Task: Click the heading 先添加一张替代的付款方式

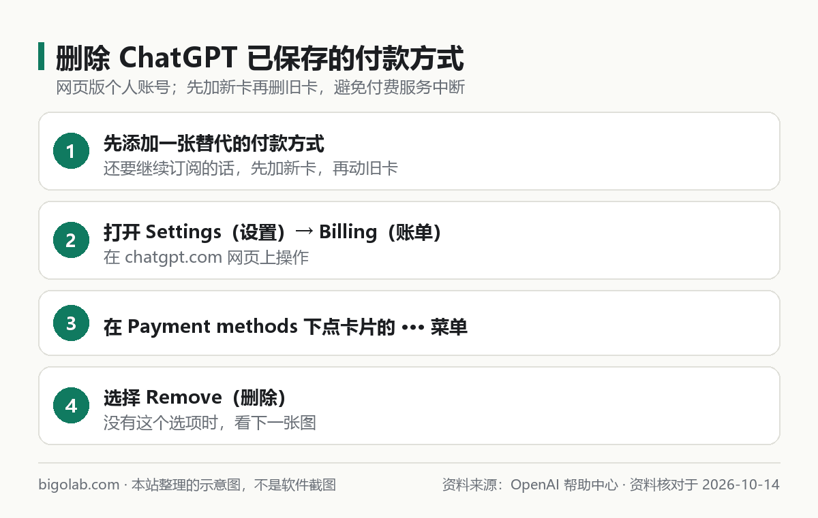Action: (x=214, y=144)
